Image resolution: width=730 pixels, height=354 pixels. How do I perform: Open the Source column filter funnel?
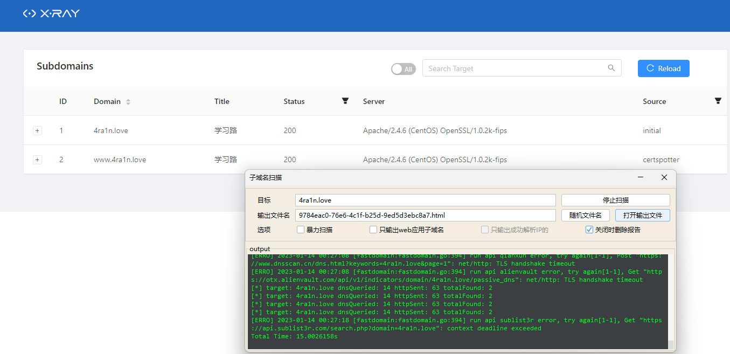pyautogui.click(x=718, y=101)
